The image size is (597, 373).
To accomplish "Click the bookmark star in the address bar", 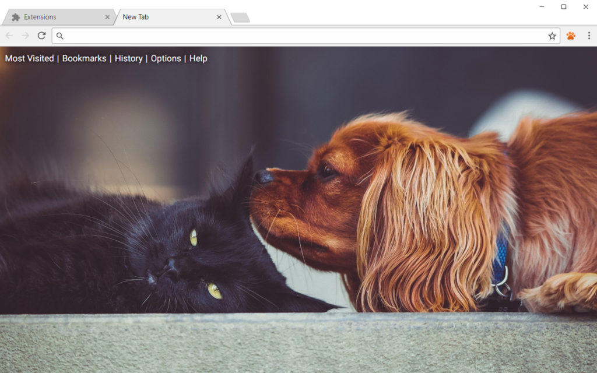I will point(552,35).
